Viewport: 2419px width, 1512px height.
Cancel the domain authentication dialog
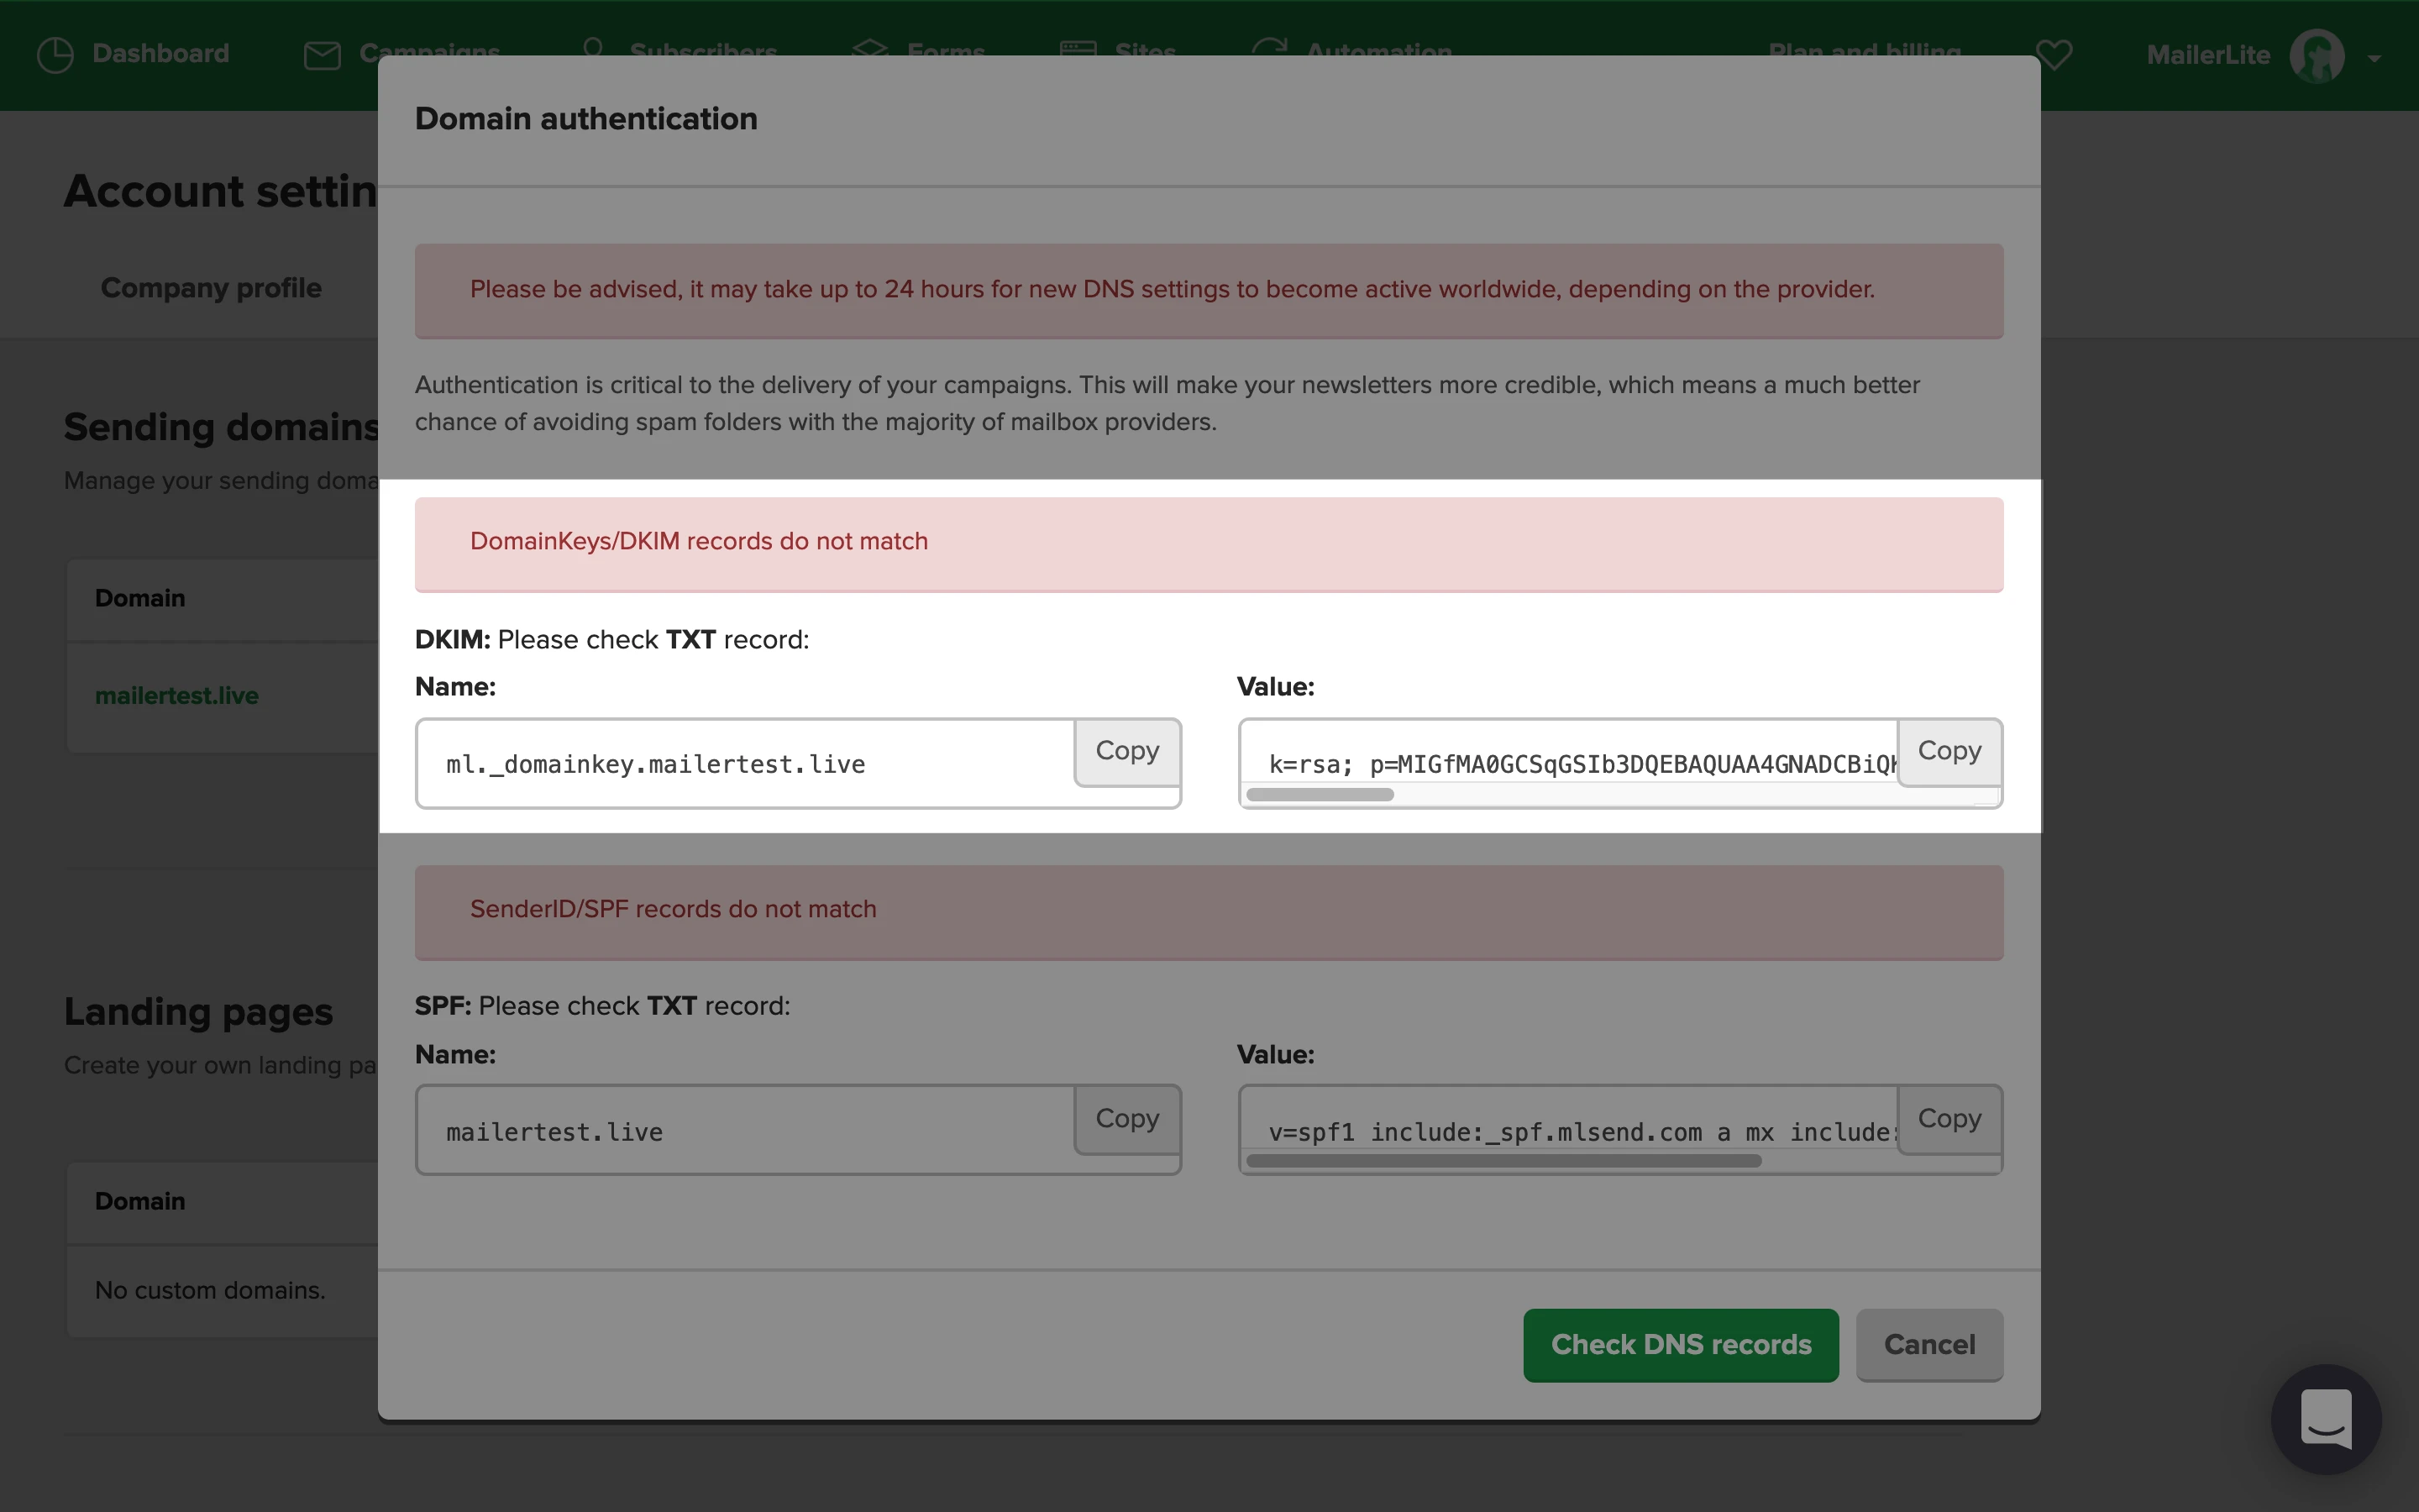1928,1344
